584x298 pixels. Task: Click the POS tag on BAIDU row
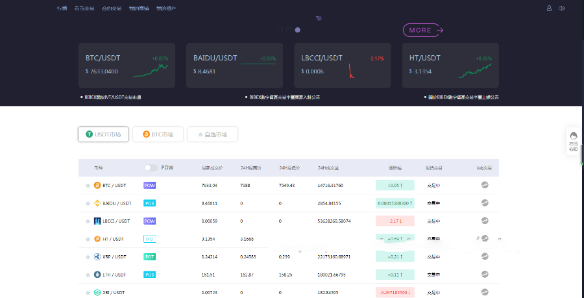click(x=149, y=203)
